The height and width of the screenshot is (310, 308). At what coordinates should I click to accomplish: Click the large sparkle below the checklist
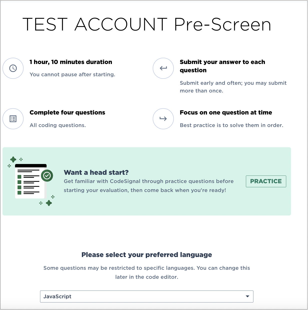pyautogui.click(x=49, y=203)
